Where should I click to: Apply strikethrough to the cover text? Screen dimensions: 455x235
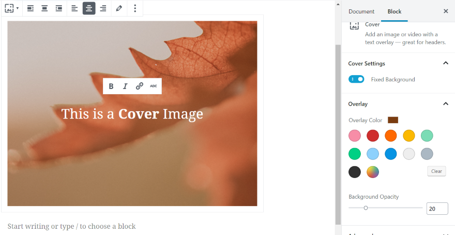click(x=154, y=86)
